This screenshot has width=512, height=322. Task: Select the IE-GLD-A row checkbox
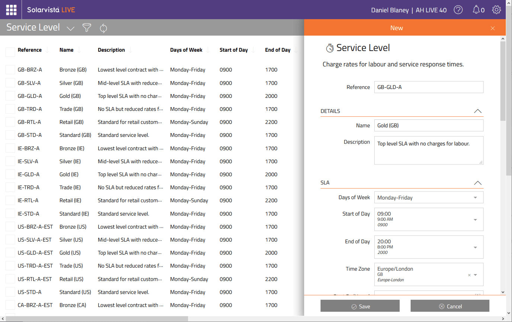click(10, 174)
